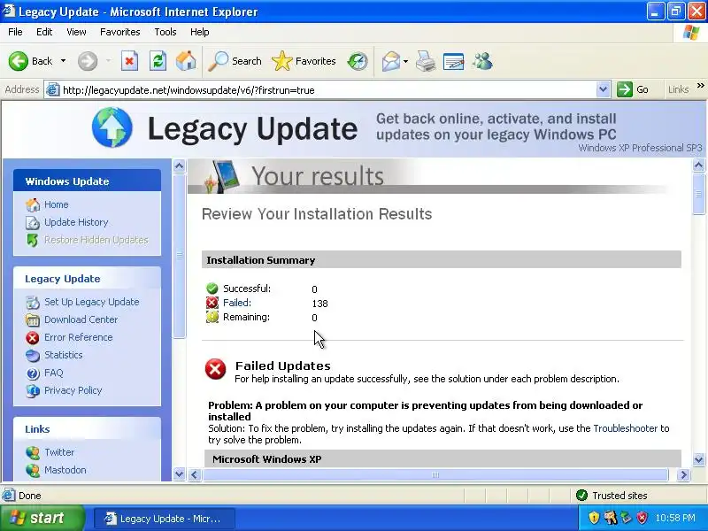The image size is (708, 531).
Task: Click the Stop loading toolbar icon
Action: tap(129, 61)
